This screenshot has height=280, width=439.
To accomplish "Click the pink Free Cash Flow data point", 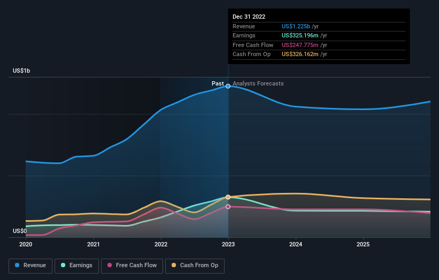I will click(x=228, y=207).
